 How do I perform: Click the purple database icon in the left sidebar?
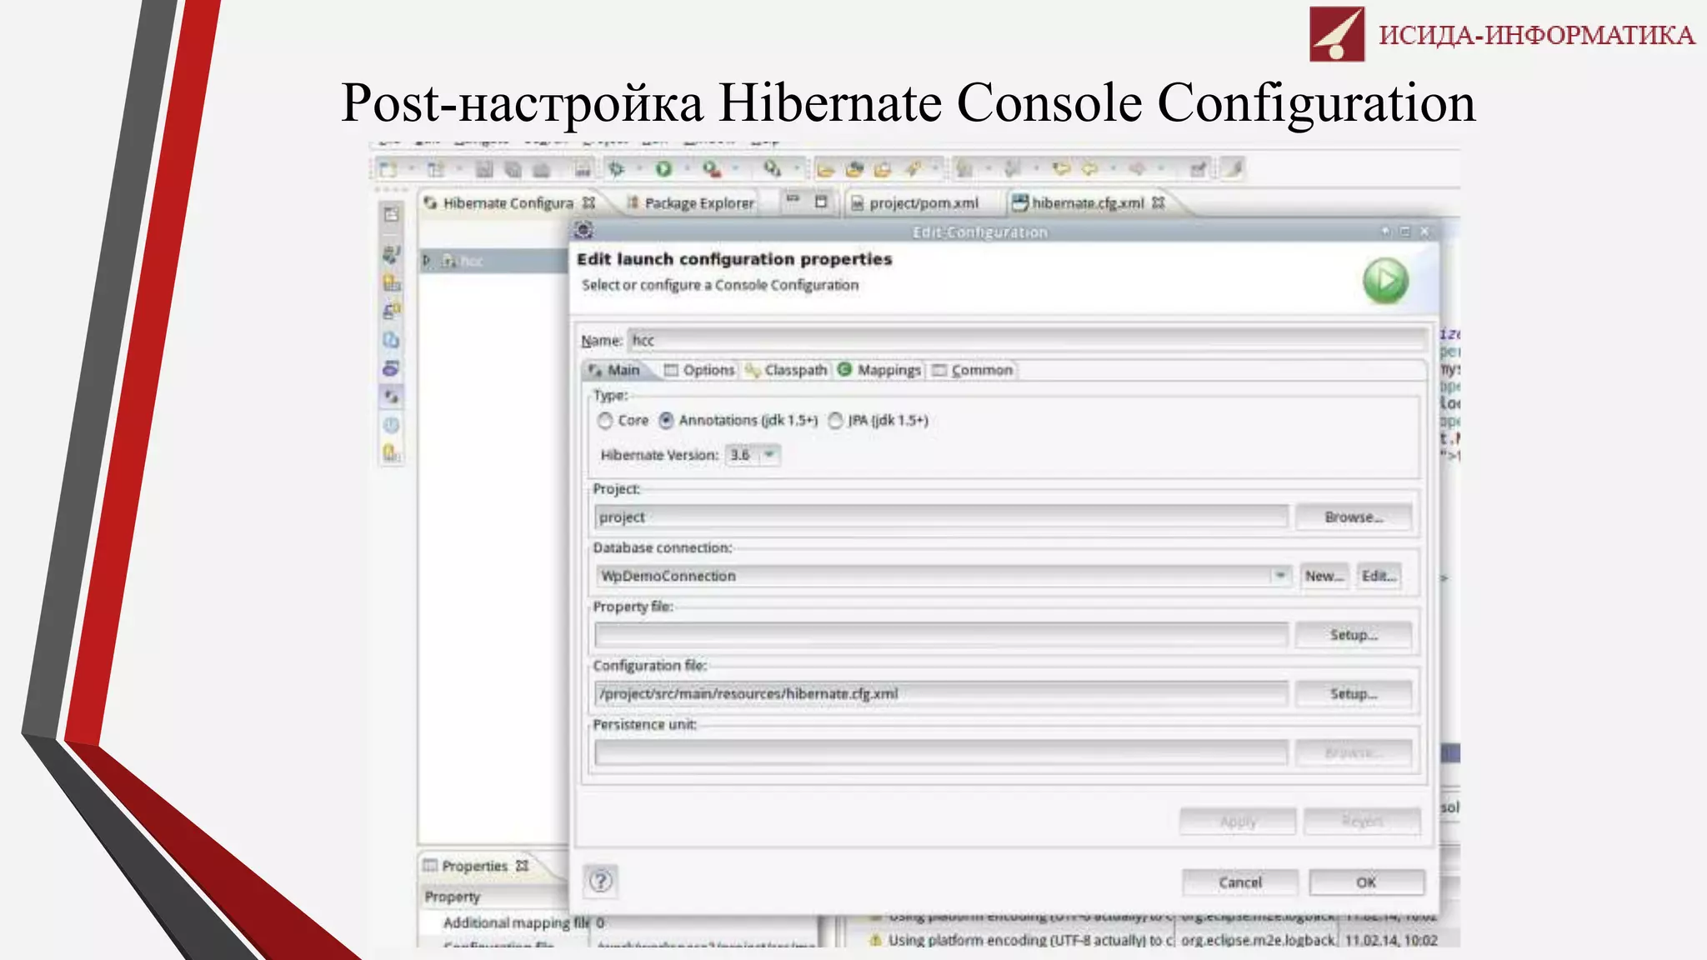click(x=391, y=367)
